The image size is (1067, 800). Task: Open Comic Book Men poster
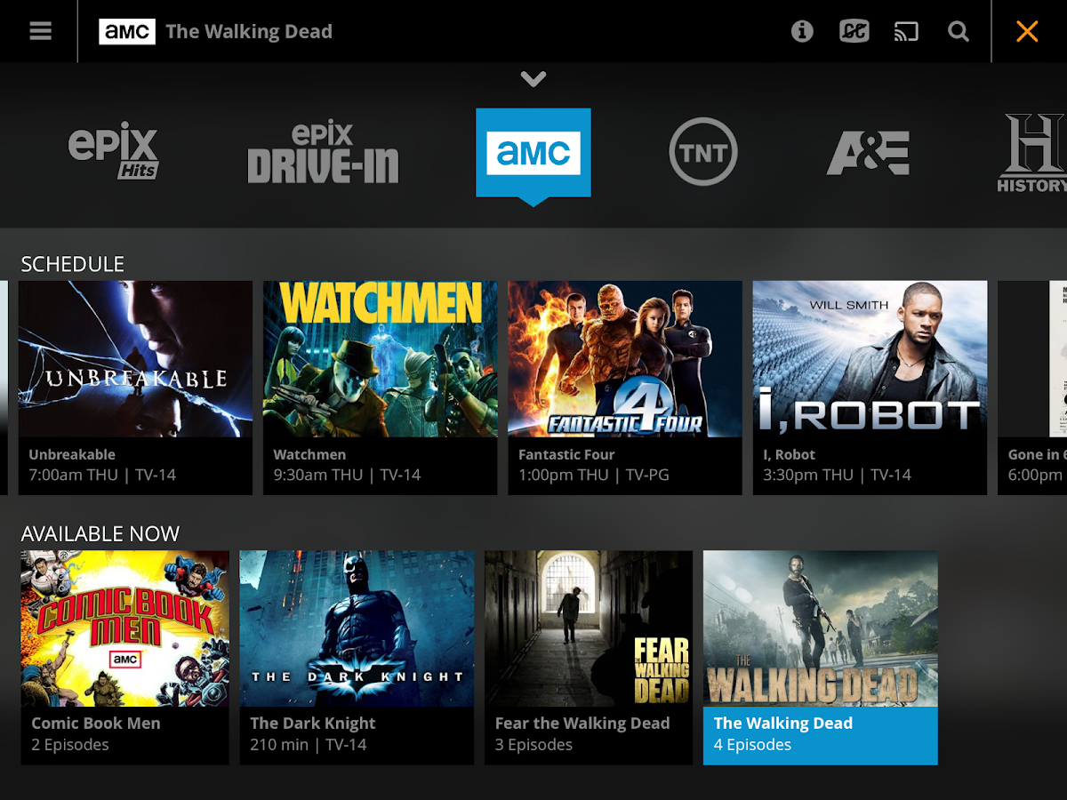pos(125,628)
